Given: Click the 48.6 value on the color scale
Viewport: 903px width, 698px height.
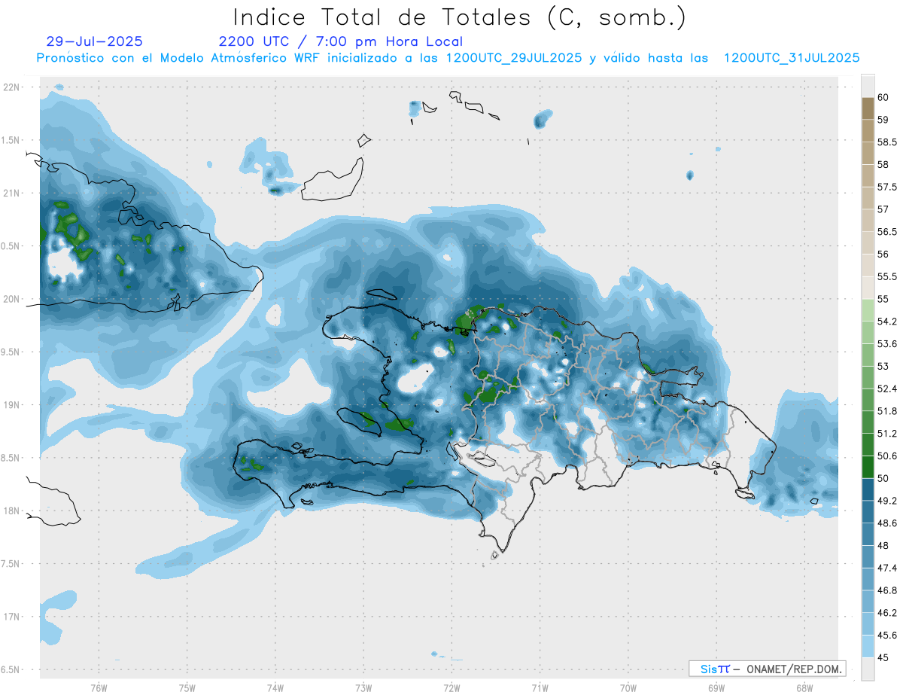Looking at the screenshot, I should click(886, 523).
